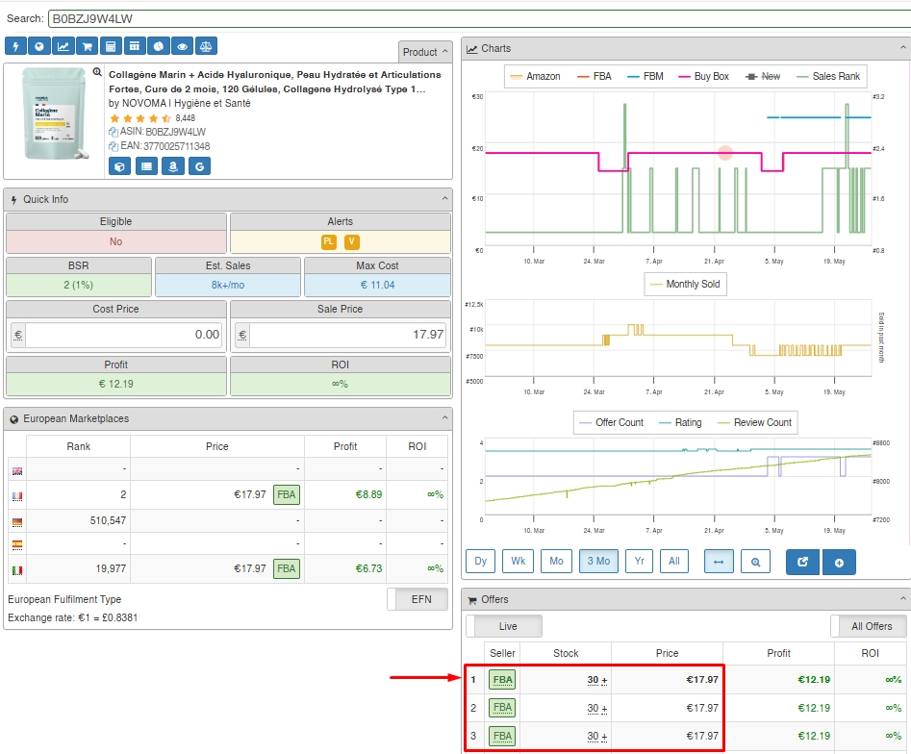Click the Product collapse button

pyautogui.click(x=425, y=52)
